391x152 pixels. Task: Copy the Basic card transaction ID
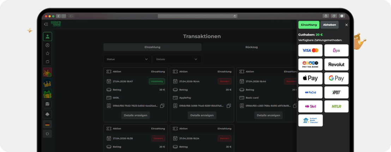[x=295, y=106]
